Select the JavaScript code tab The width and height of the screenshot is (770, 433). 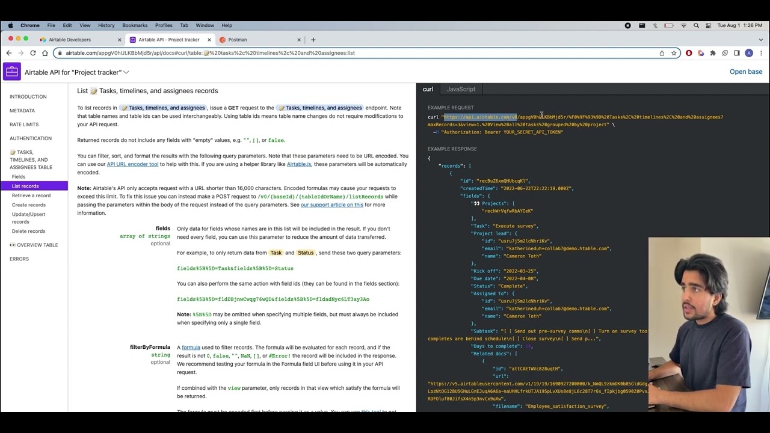461,89
